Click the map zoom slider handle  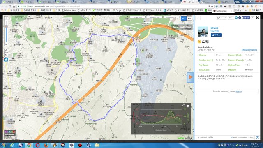point(6,26)
